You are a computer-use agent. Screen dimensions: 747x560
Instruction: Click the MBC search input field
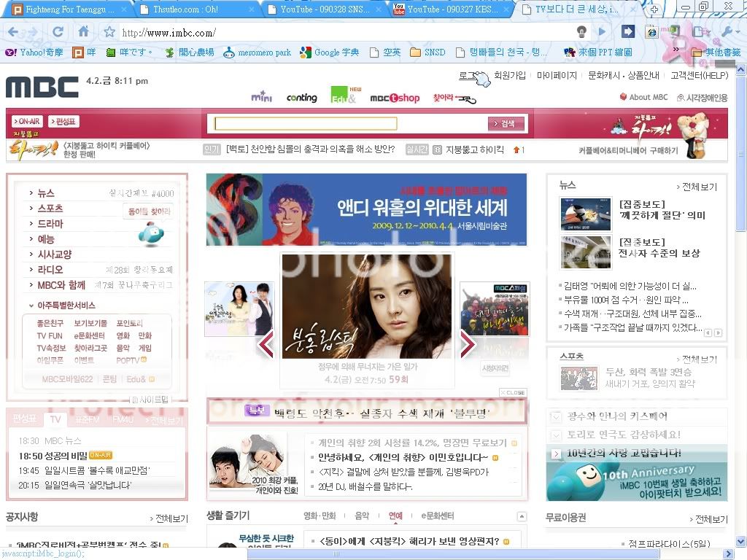click(306, 124)
